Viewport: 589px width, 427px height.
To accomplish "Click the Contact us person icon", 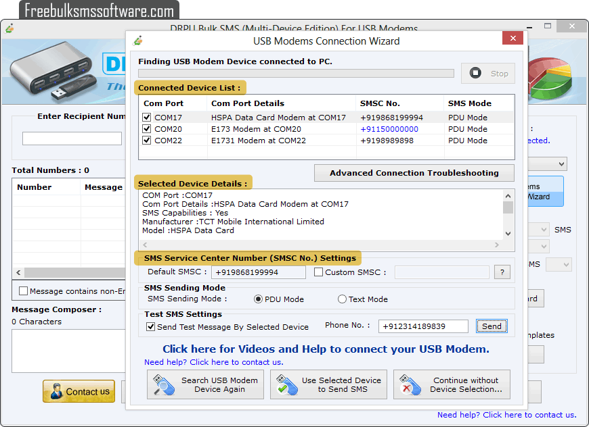I will 58,391.
